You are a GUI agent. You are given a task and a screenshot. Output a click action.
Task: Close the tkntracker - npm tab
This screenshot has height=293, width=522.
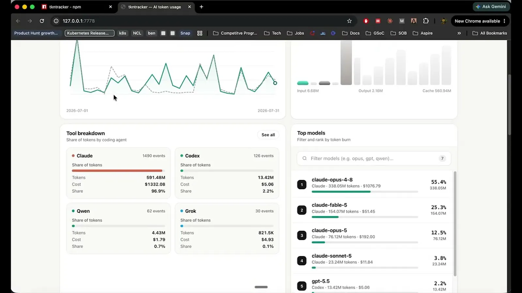tap(111, 7)
